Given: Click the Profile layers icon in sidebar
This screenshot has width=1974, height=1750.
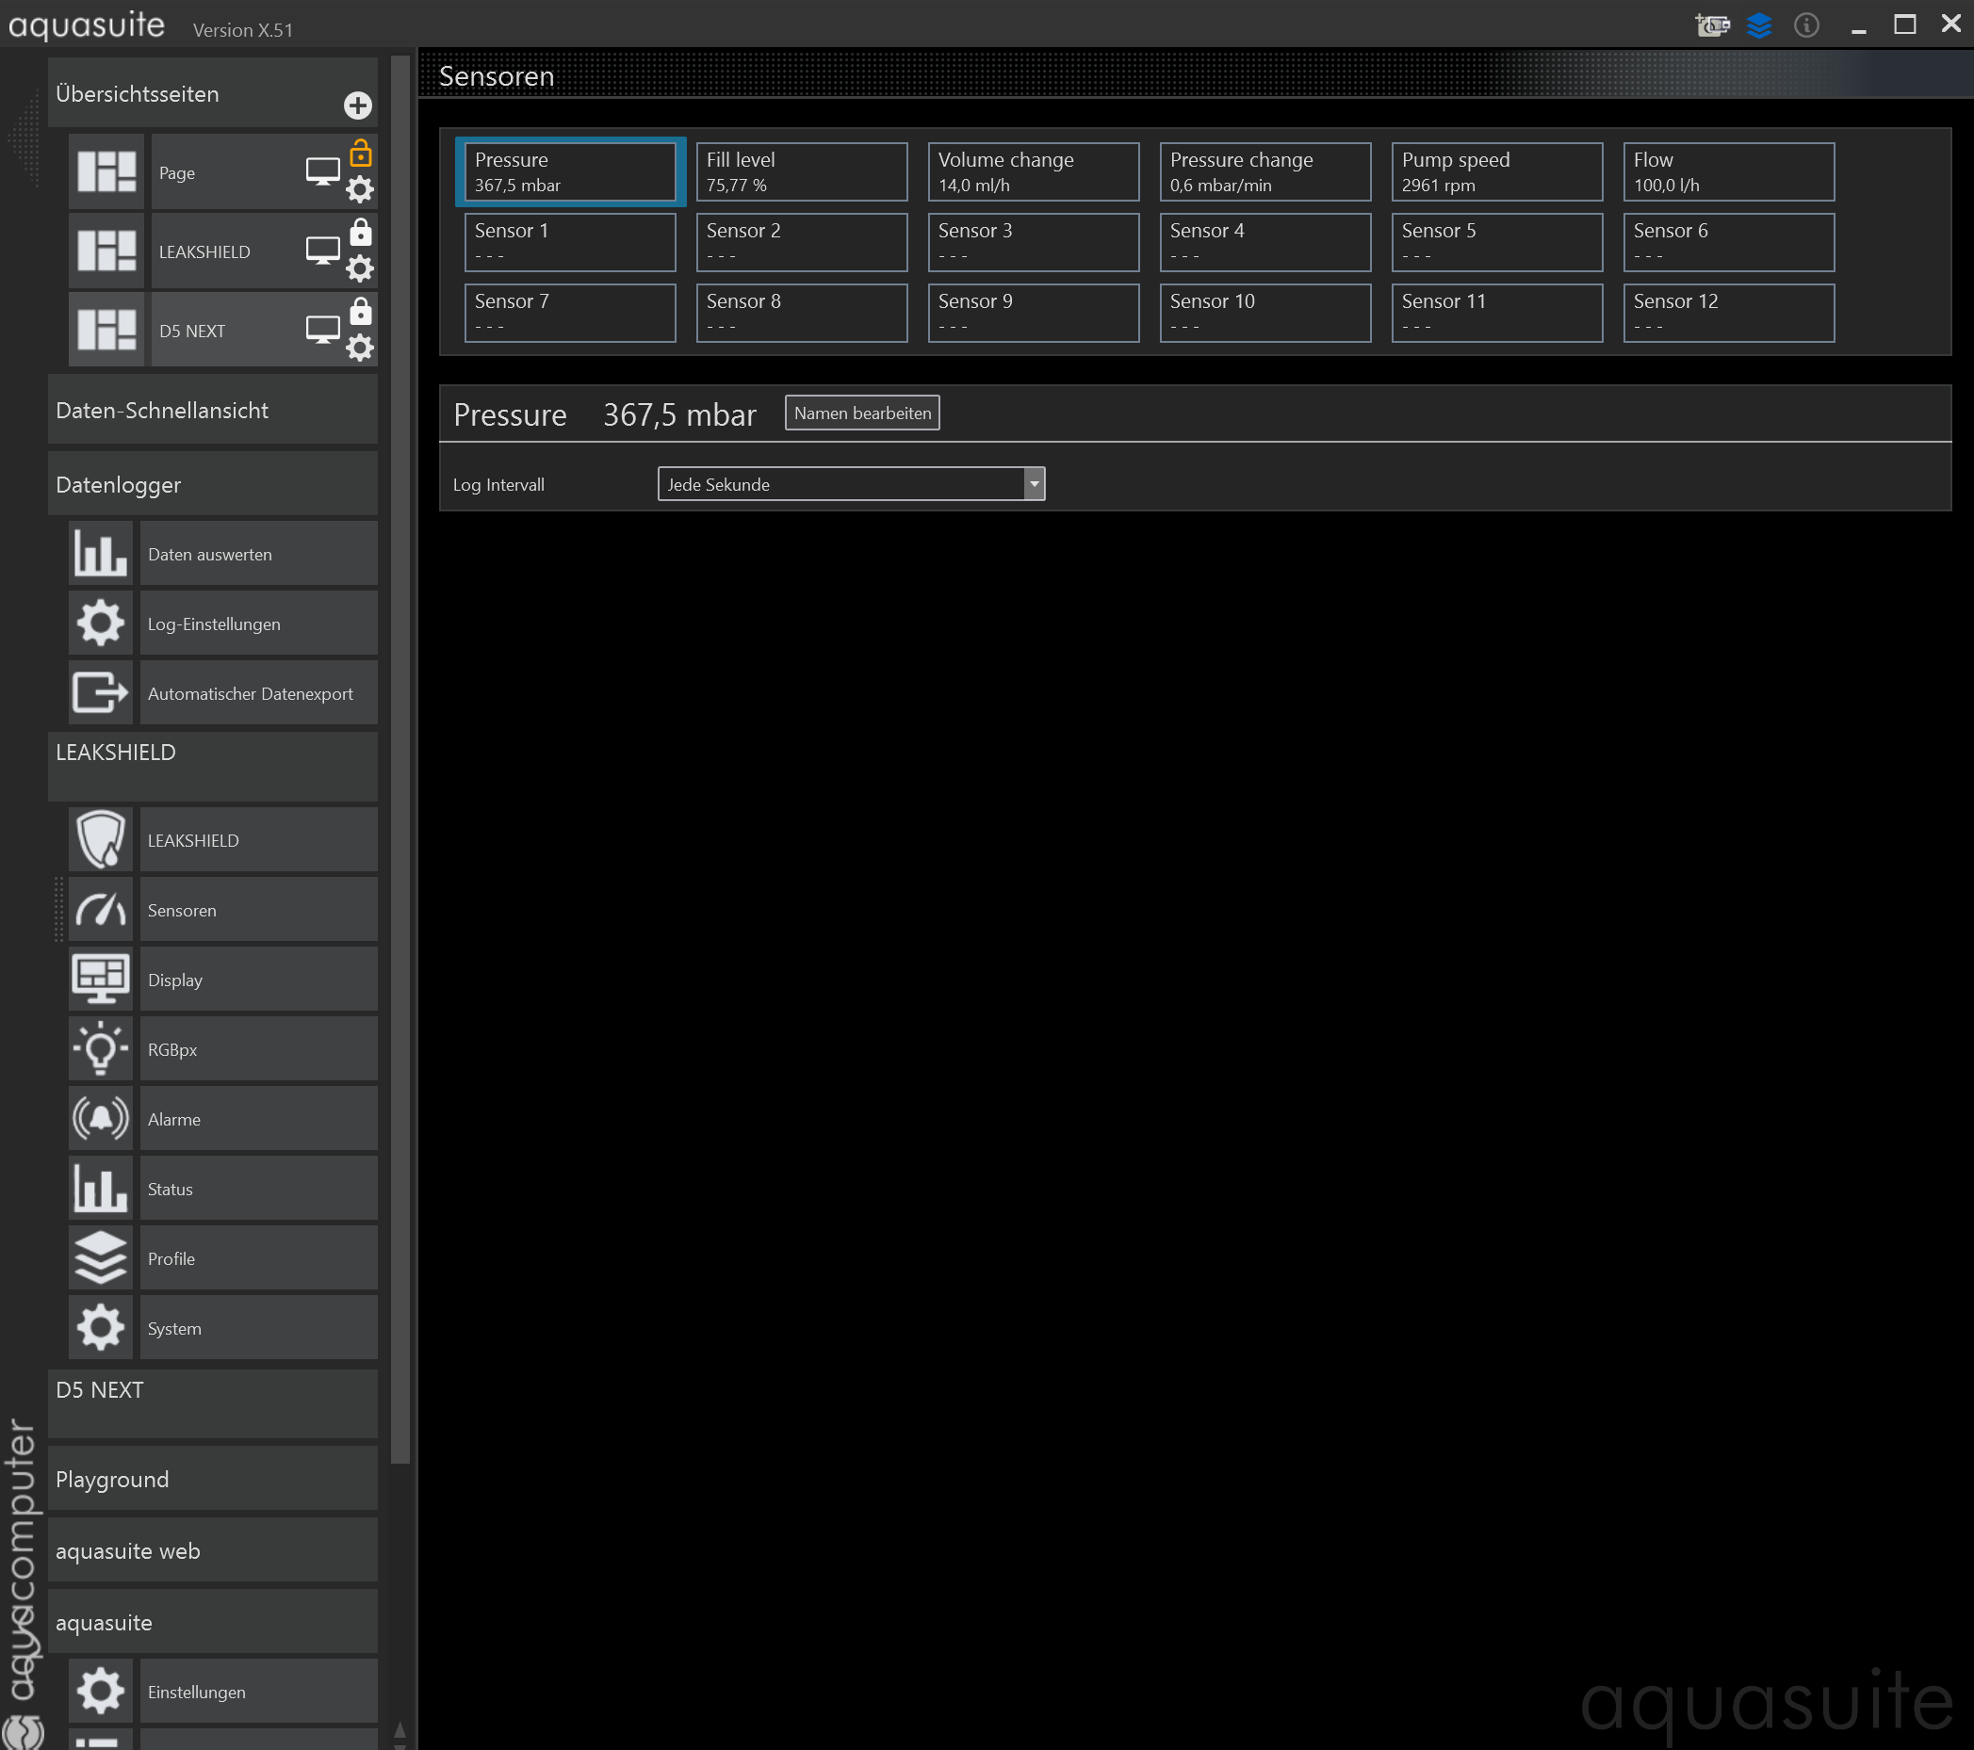Looking at the screenshot, I should coord(101,1257).
